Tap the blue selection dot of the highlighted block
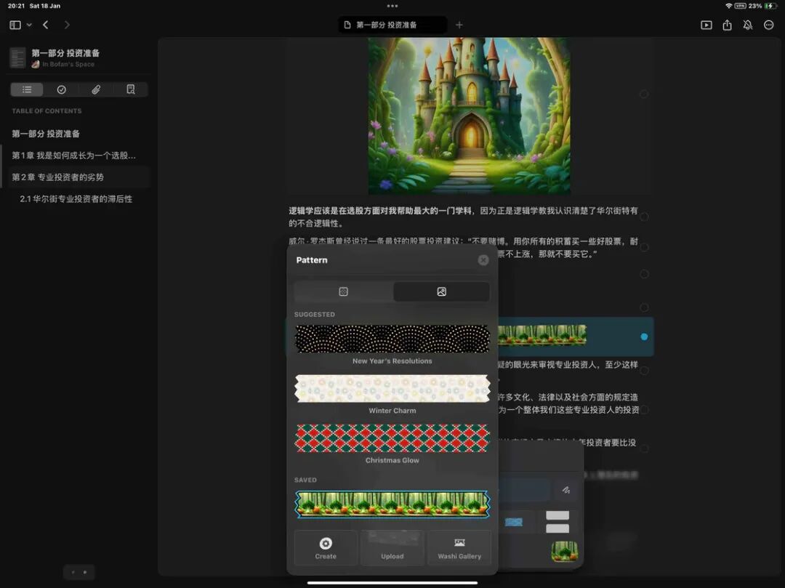The image size is (785, 588). point(644,337)
